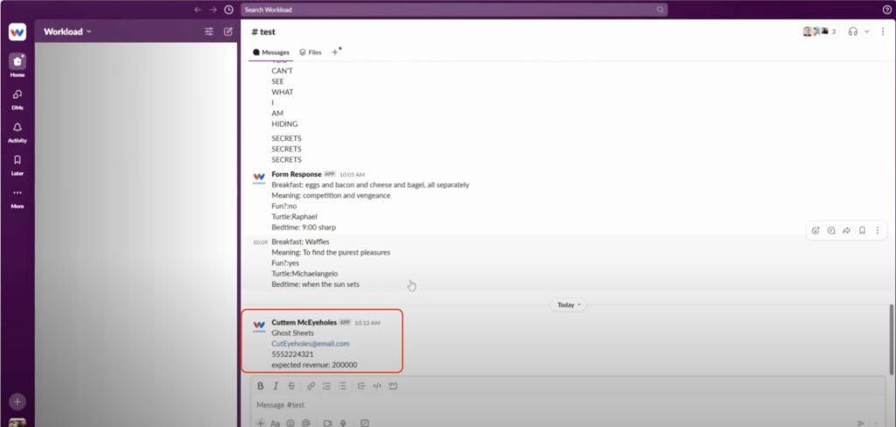The width and height of the screenshot is (896, 427).
Task: Toggle bold formatting in composer
Action: [261, 386]
